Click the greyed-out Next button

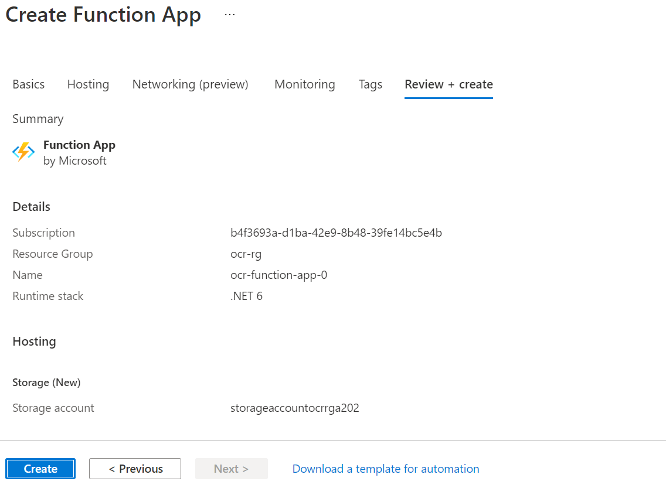coord(232,469)
